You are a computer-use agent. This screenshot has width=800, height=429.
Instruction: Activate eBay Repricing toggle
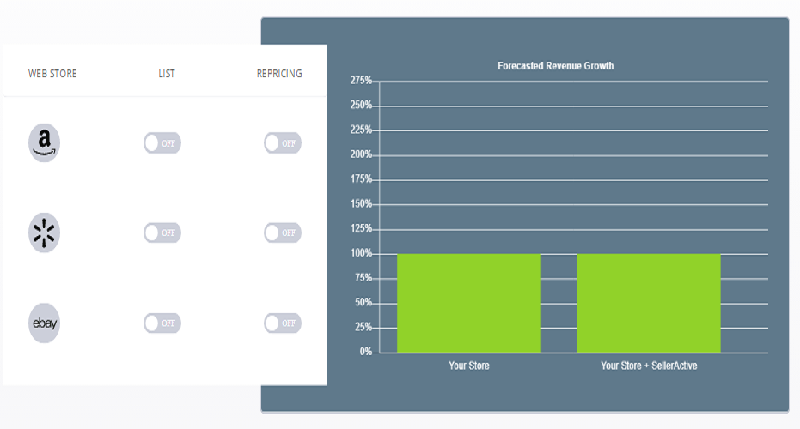point(283,323)
